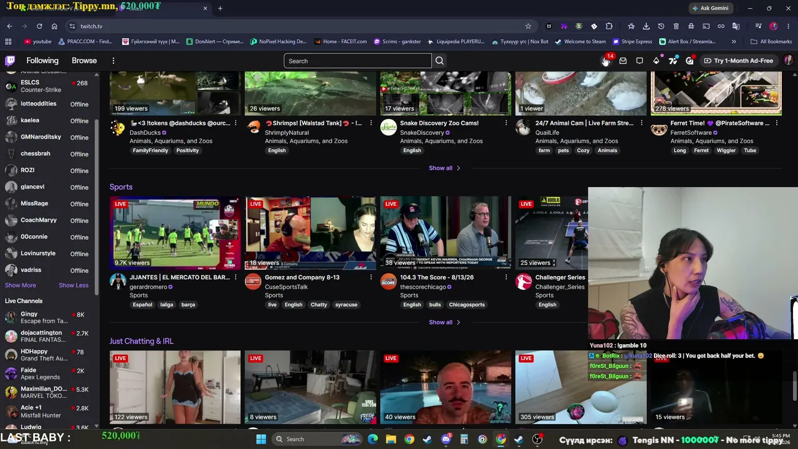Open the 104.3 The Score stream thumbnail

click(446, 233)
